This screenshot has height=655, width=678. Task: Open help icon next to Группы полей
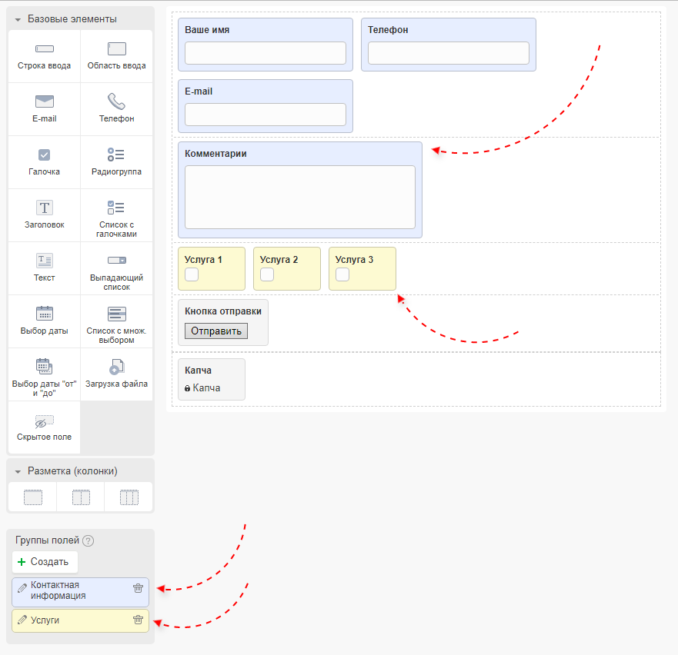tap(88, 540)
